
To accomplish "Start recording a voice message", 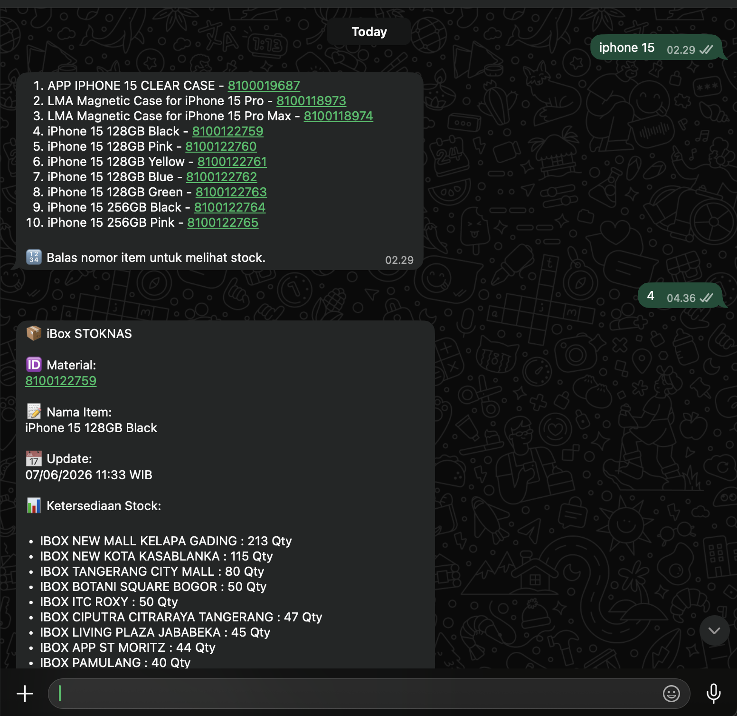I will coord(713,694).
